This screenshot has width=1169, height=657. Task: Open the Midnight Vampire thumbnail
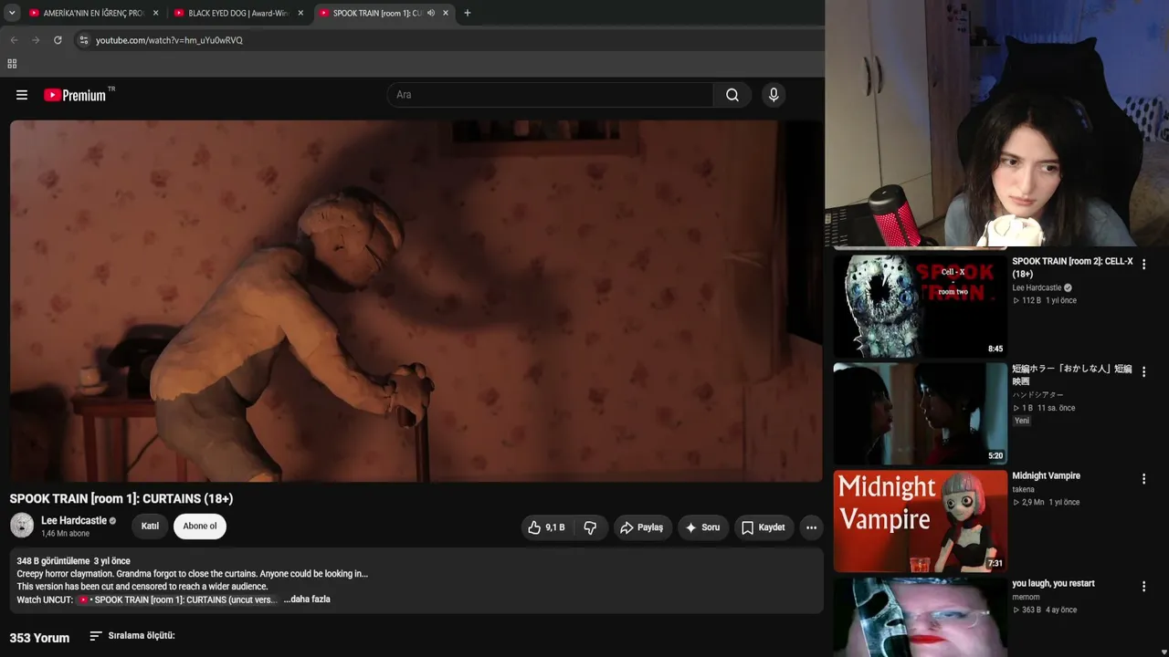920,521
